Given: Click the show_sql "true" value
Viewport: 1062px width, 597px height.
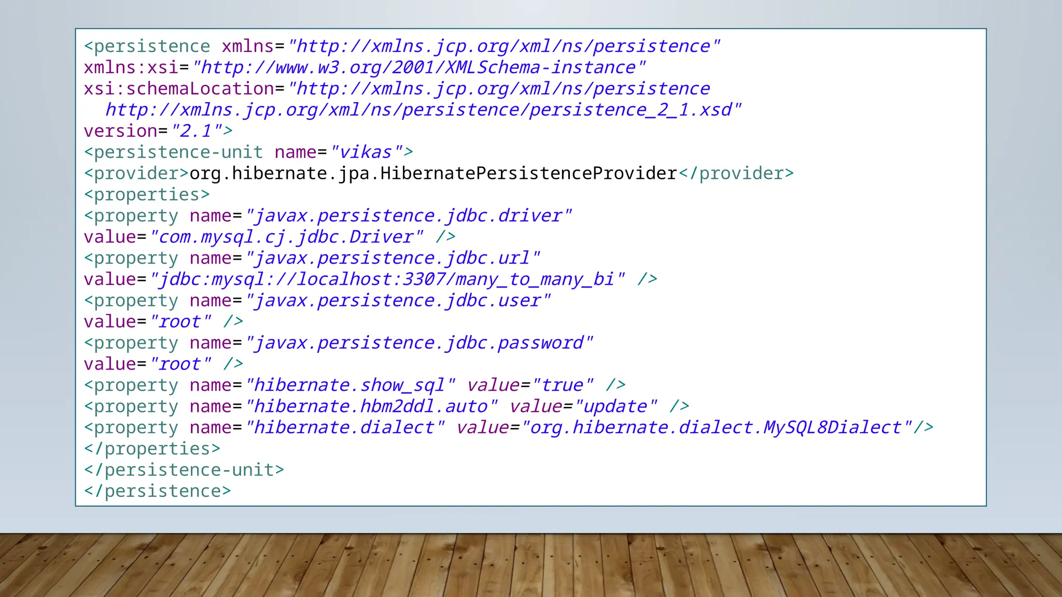Looking at the screenshot, I should click(x=563, y=386).
